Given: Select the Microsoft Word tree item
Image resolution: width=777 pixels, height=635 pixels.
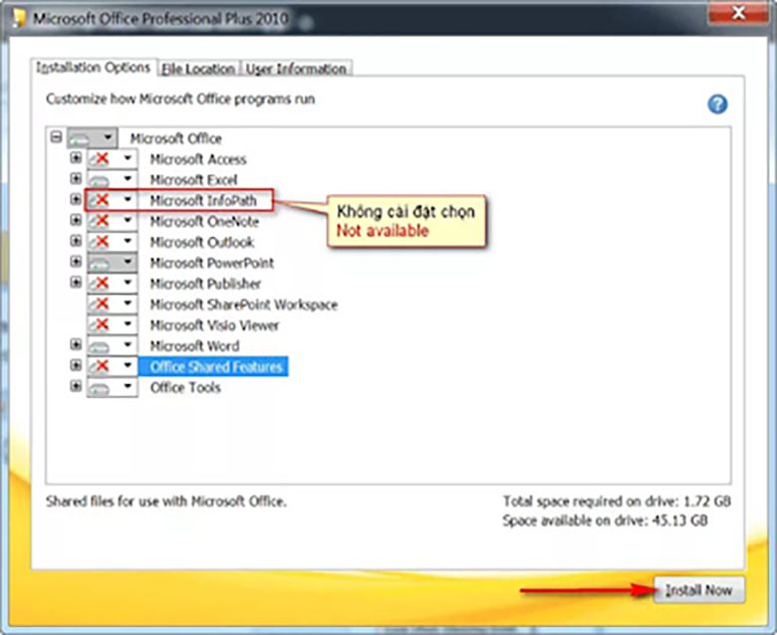Looking at the screenshot, I should (194, 346).
